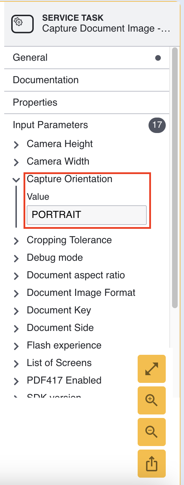Click the PORTRAIT value input field

coord(87,215)
